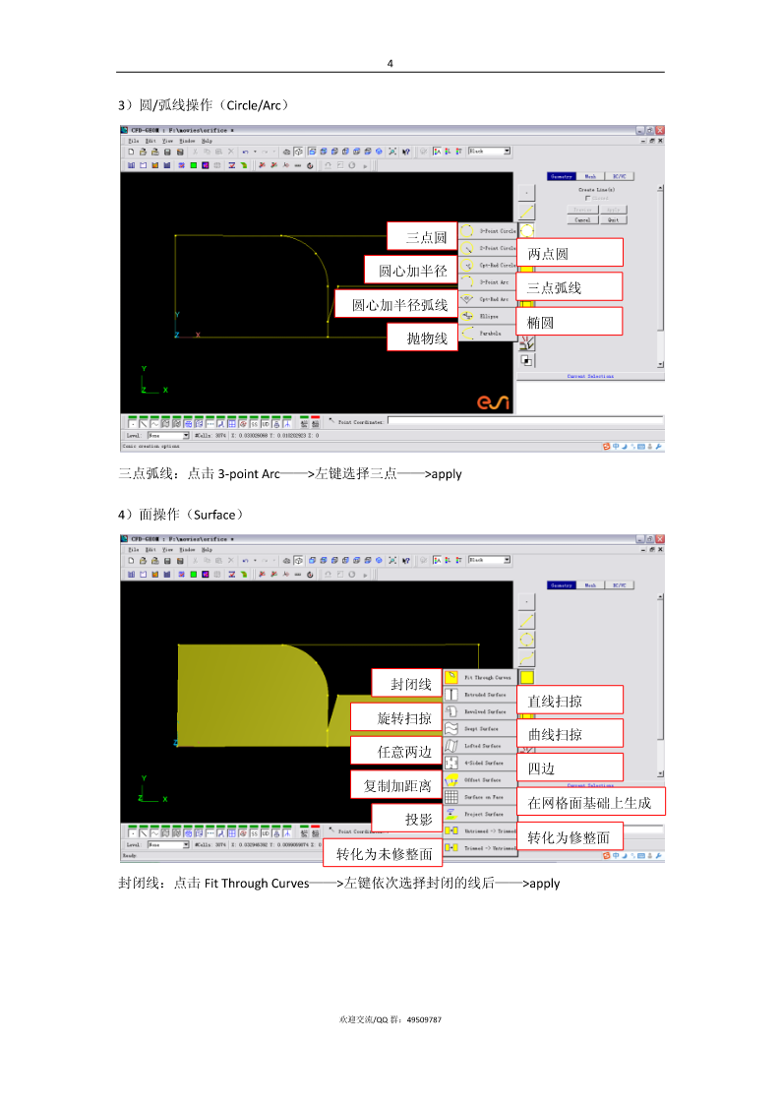
Task: Switch to Mesh tab in upper window
Action: click(x=590, y=176)
